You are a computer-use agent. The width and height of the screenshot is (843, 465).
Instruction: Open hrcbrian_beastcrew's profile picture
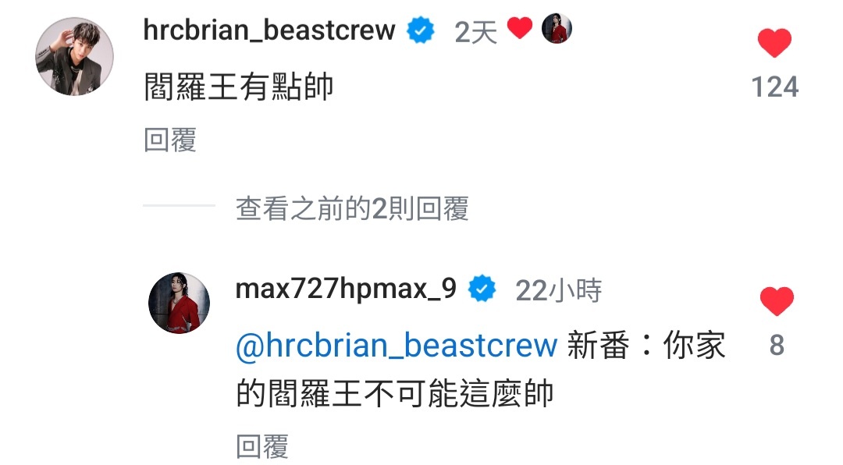coord(74,56)
